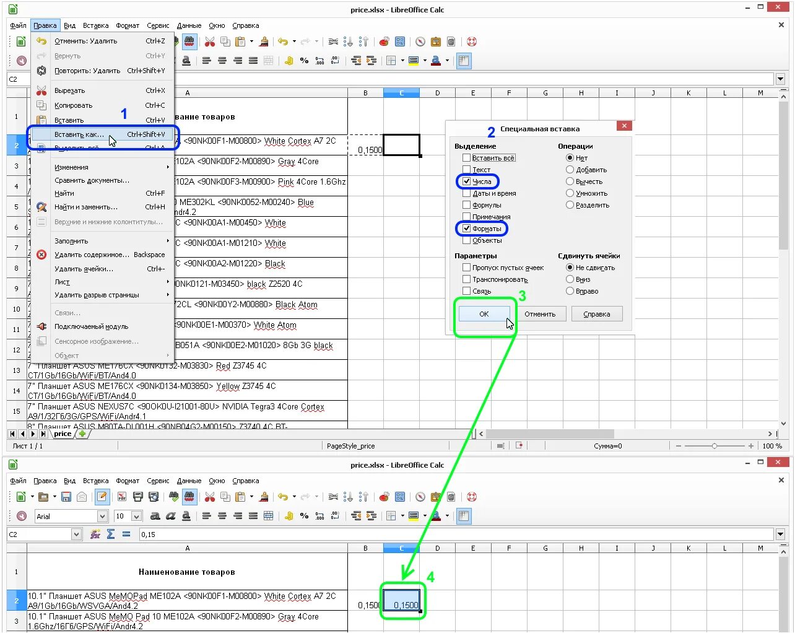The height and width of the screenshot is (633, 795).
Task: Click Undo arrow in bottom window toolbar
Action: click(x=283, y=497)
